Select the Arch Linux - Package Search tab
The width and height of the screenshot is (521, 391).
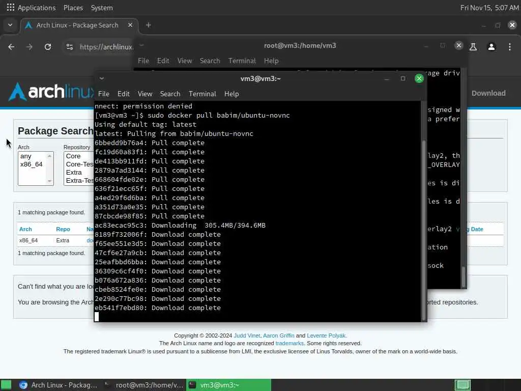coord(77,25)
